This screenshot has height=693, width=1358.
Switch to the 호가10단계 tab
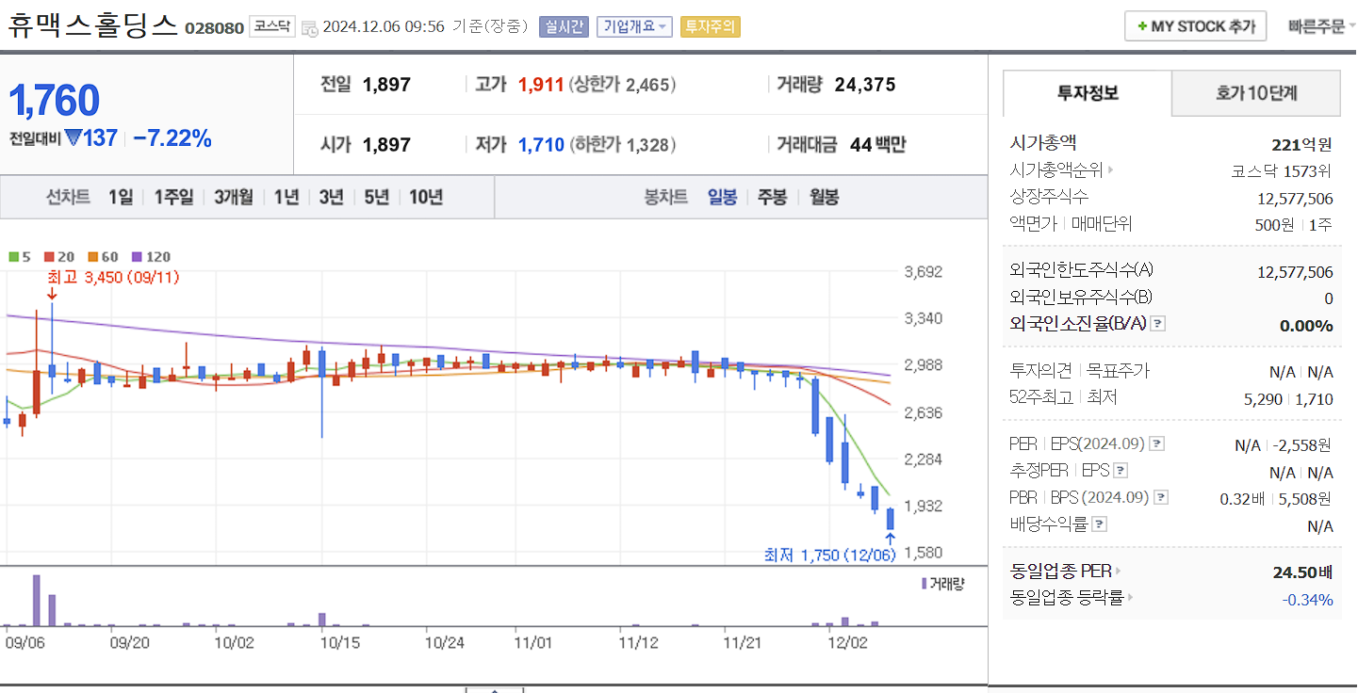[1256, 93]
